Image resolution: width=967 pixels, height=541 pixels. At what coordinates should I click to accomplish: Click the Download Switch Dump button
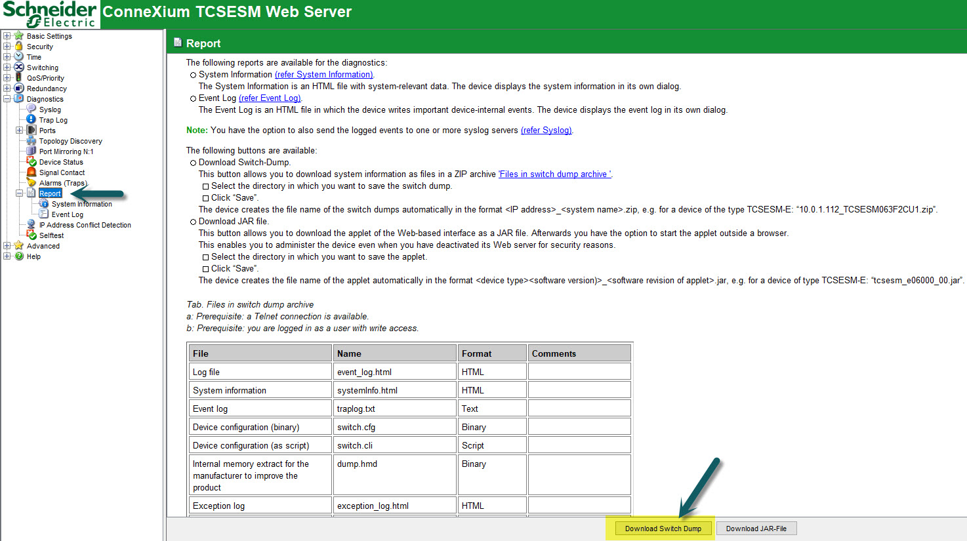(x=663, y=529)
